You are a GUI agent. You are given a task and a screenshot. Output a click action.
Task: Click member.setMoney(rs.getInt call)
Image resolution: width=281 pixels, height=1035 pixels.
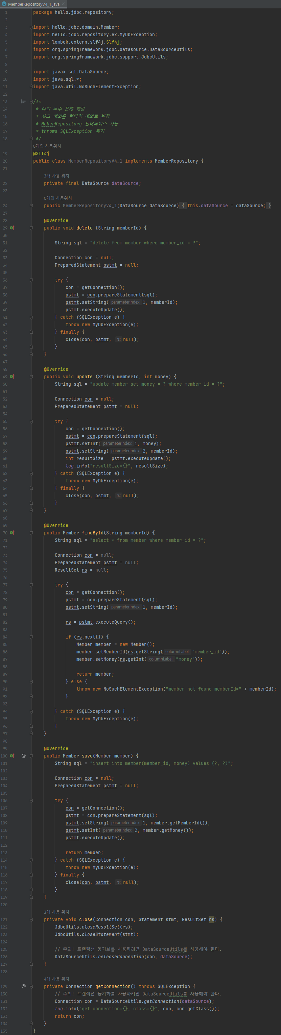pos(140,659)
